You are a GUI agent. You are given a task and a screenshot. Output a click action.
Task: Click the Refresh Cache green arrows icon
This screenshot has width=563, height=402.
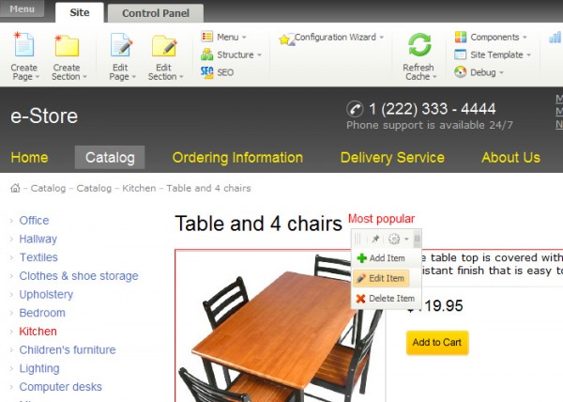[x=419, y=44]
